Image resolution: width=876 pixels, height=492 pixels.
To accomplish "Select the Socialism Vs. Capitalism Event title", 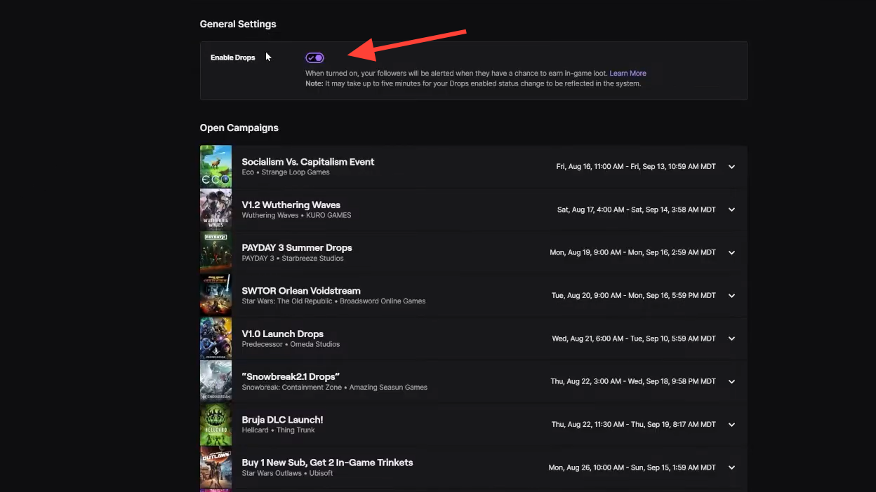I will tap(308, 162).
